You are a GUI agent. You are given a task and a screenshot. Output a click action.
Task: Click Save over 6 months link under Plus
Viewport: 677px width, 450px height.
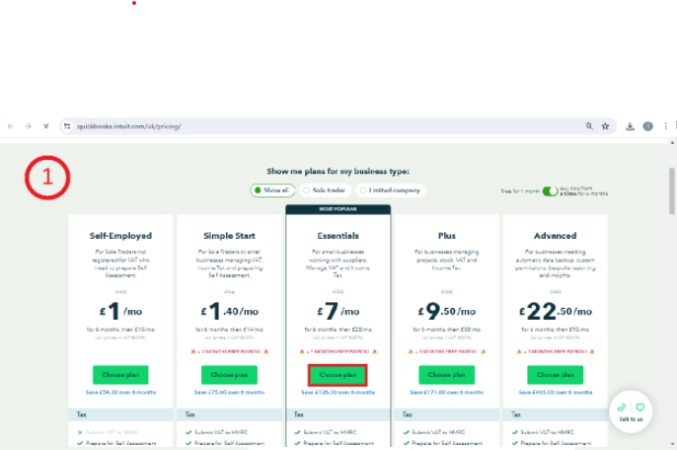pyautogui.click(x=446, y=392)
